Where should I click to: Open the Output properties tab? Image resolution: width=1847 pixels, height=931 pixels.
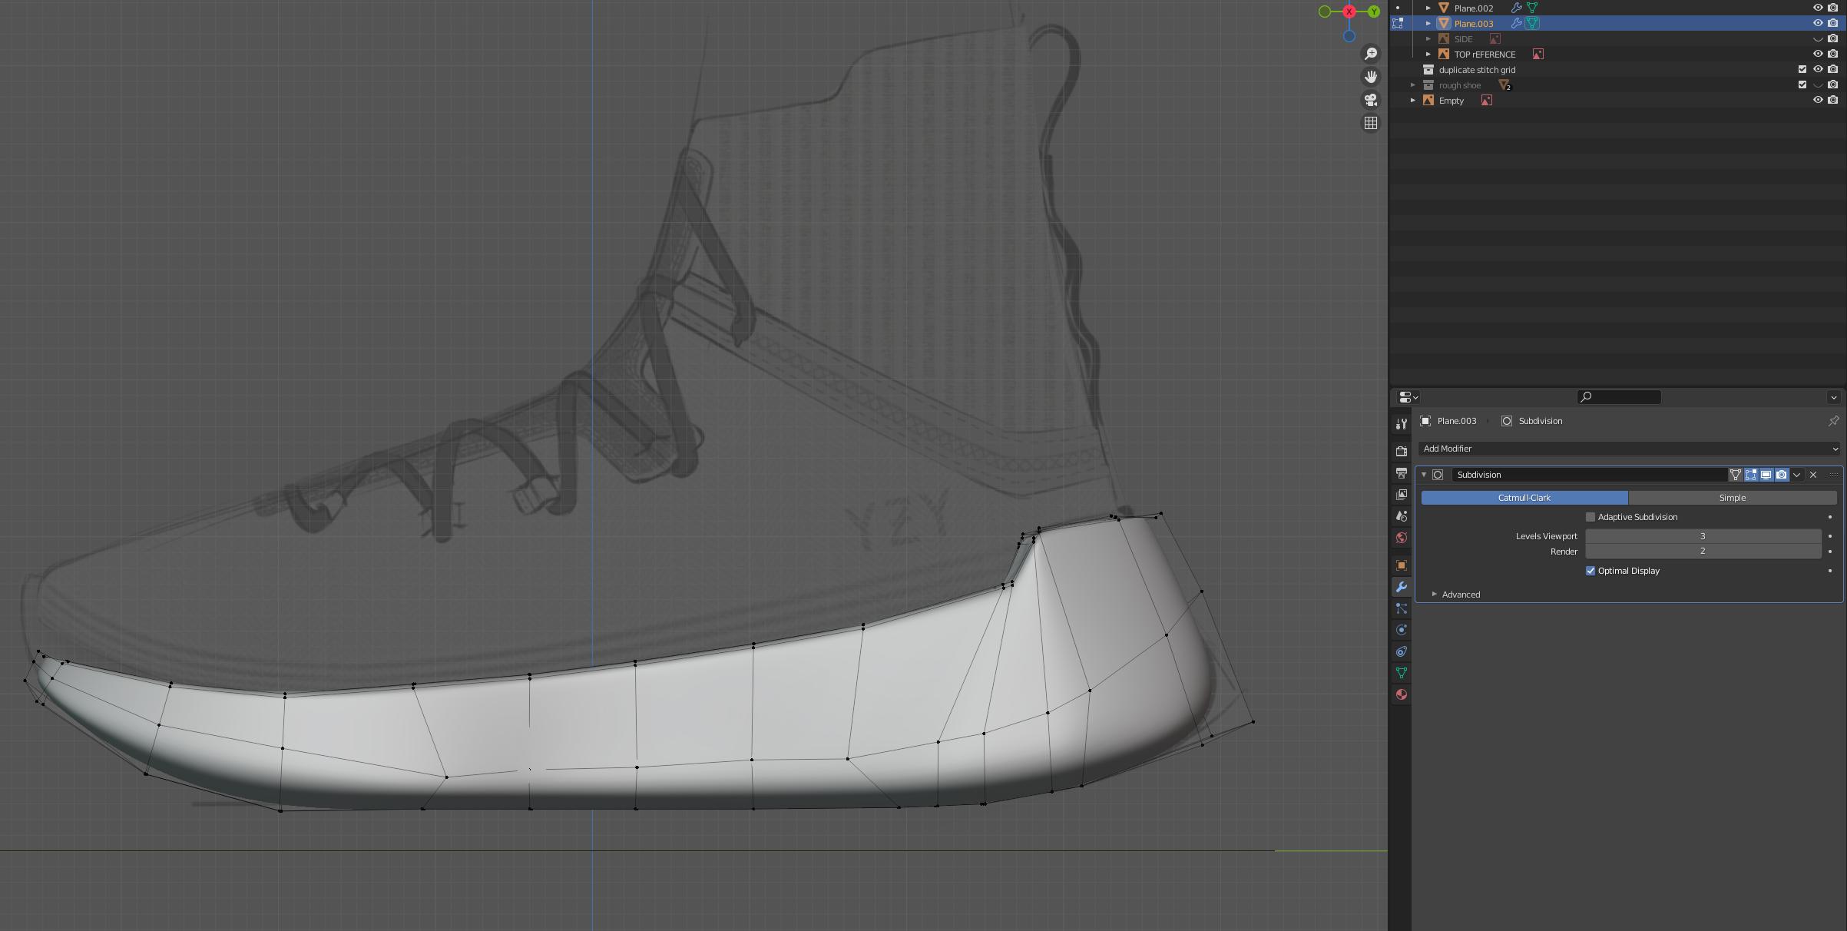pos(1401,473)
